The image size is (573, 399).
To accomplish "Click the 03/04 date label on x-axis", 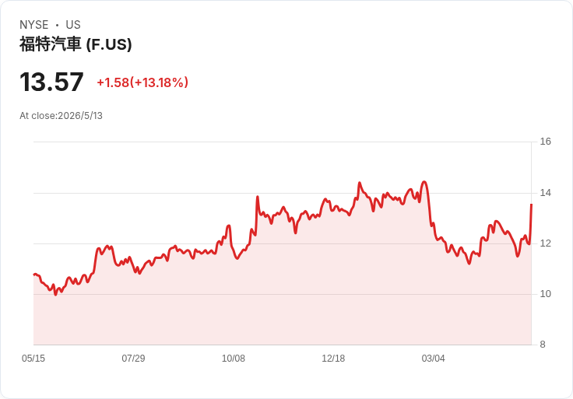I will click(x=433, y=359).
